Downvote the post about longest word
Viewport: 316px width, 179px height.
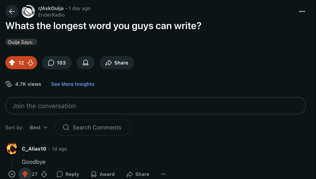point(31,63)
